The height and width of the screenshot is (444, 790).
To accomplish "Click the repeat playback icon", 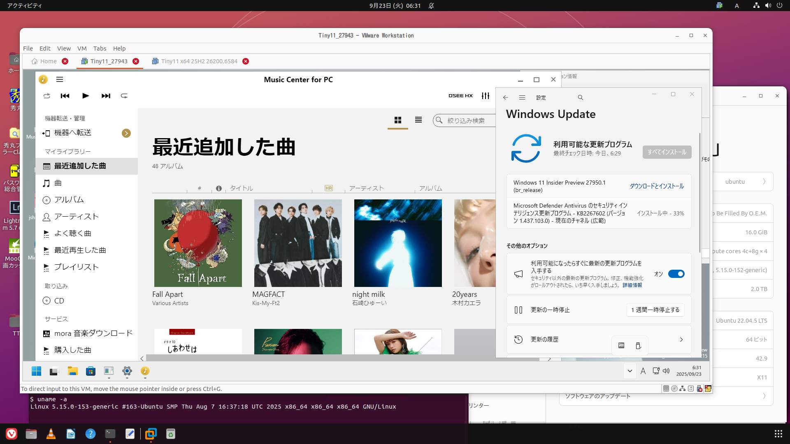I will tap(124, 96).
